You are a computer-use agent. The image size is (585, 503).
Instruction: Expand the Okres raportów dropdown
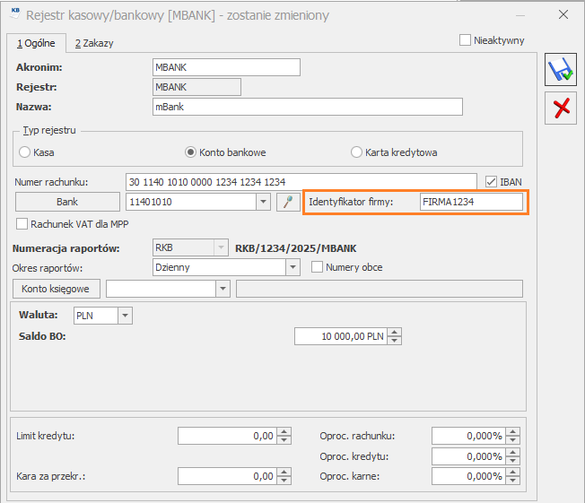pyautogui.click(x=292, y=267)
